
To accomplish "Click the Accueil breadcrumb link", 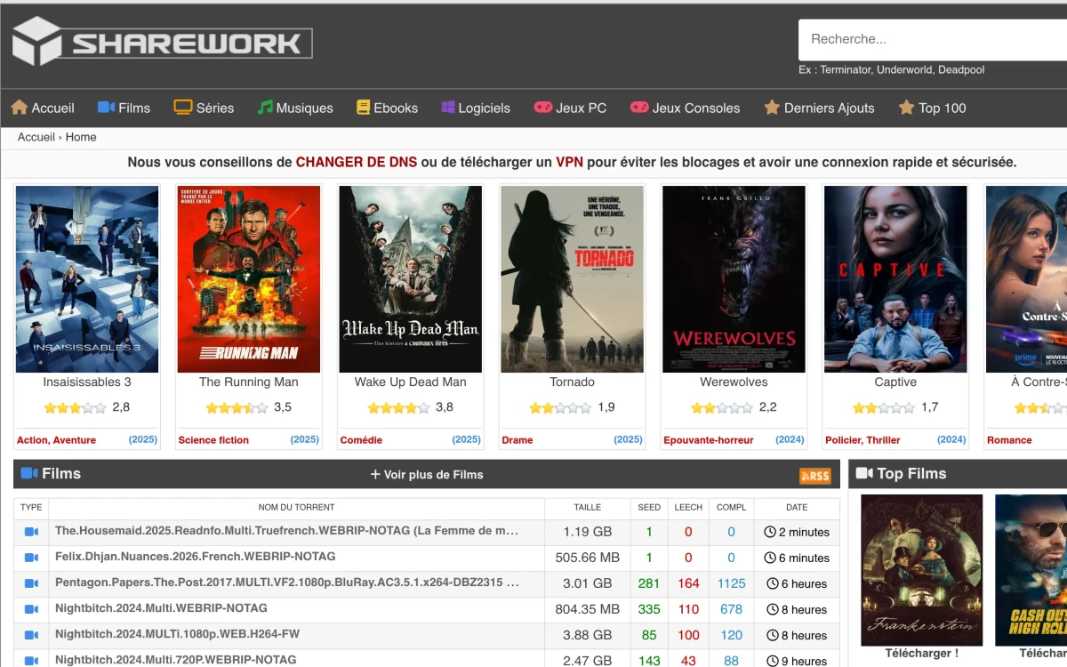I will pos(36,137).
